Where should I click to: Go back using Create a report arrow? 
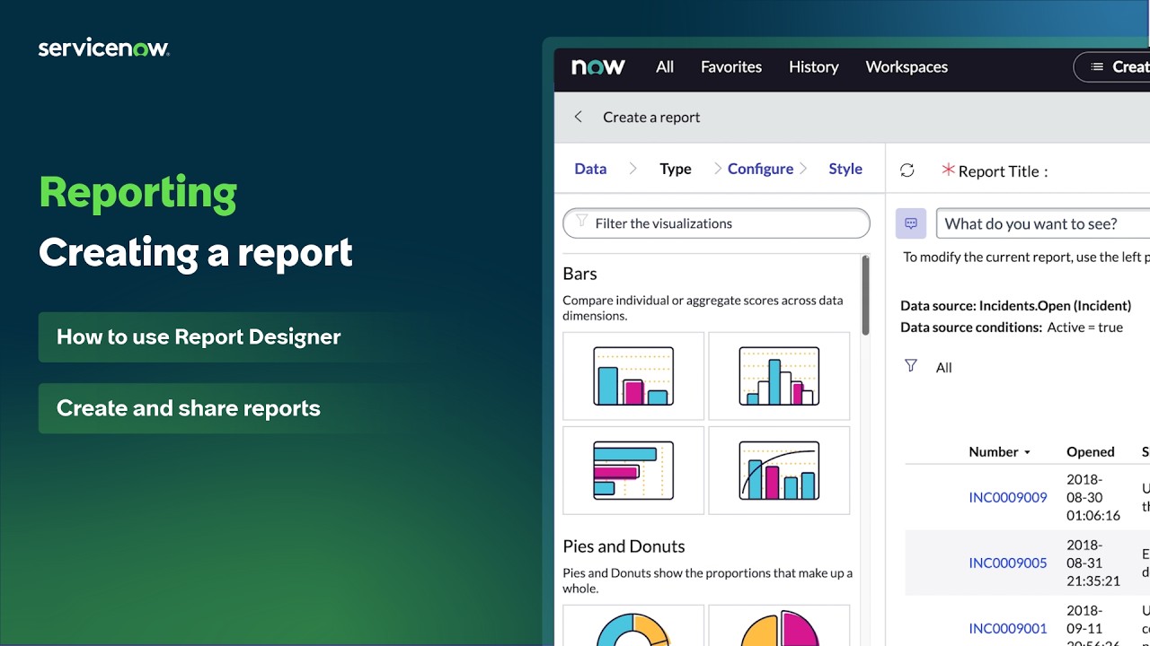pyautogui.click(x=579, y=117)
